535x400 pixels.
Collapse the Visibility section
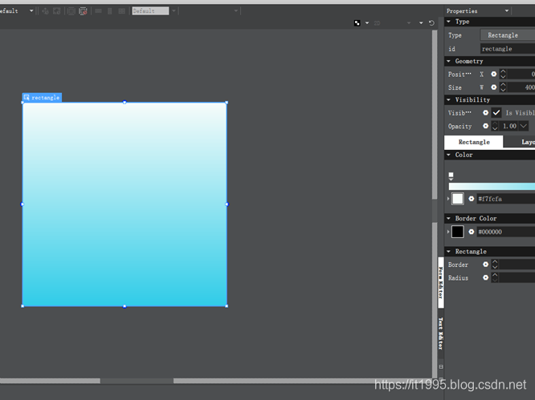pyautogui.click(x=448, y=99)
